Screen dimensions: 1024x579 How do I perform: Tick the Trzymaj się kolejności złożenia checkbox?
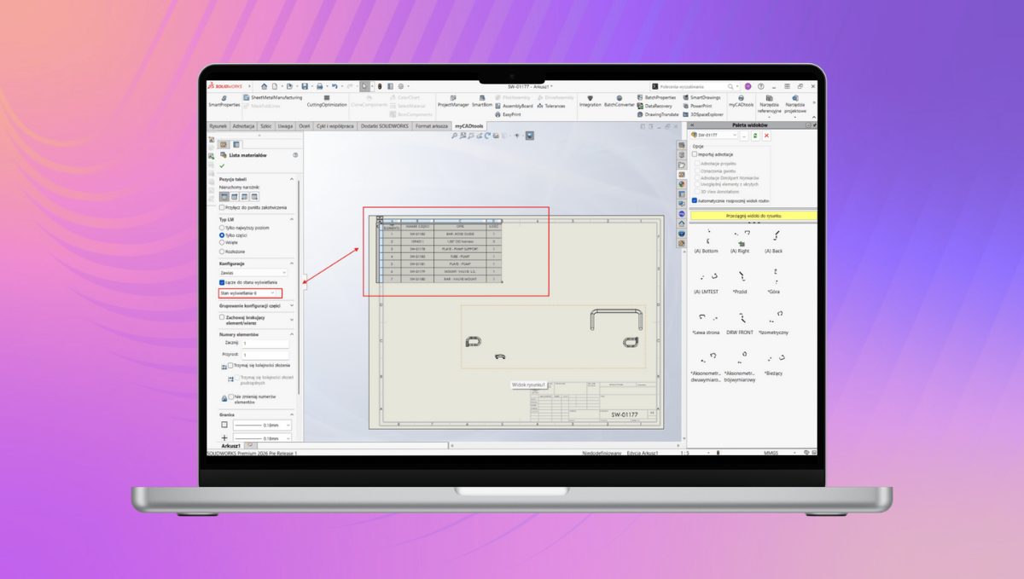(x=231, y=365)
